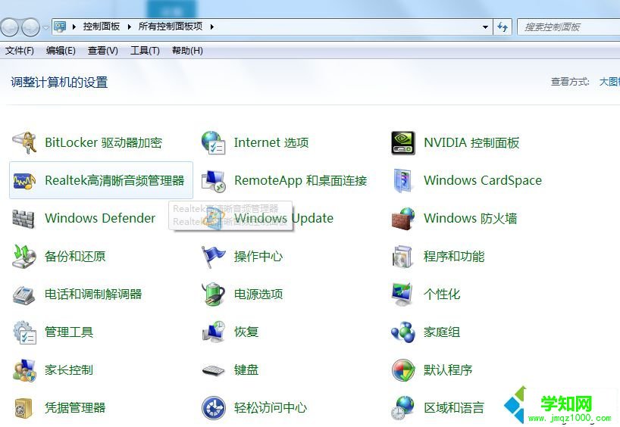Open the Windows Defender text link
The height and width of the screenshot is (427, 620).
pyautogui.click(x=100, y=218)
